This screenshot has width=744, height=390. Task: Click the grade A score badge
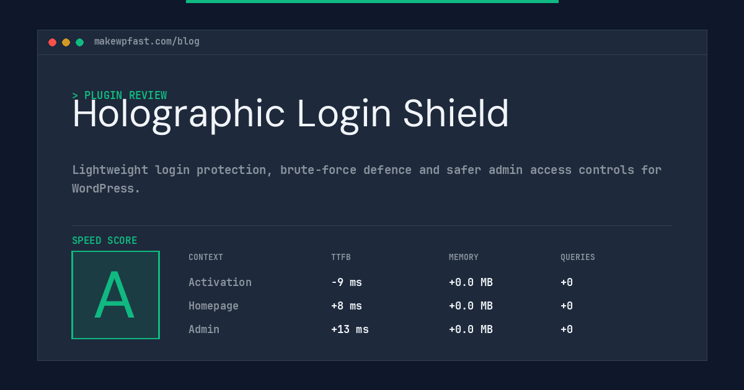tap(115, 295)
